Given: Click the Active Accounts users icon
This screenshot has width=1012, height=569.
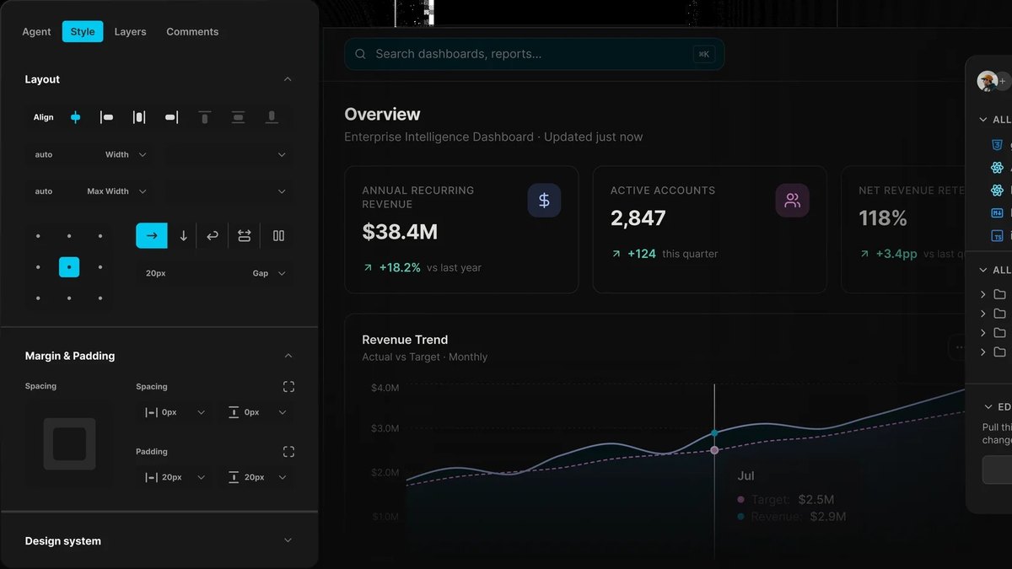Looking at the screenshot, I should point(792,201).
